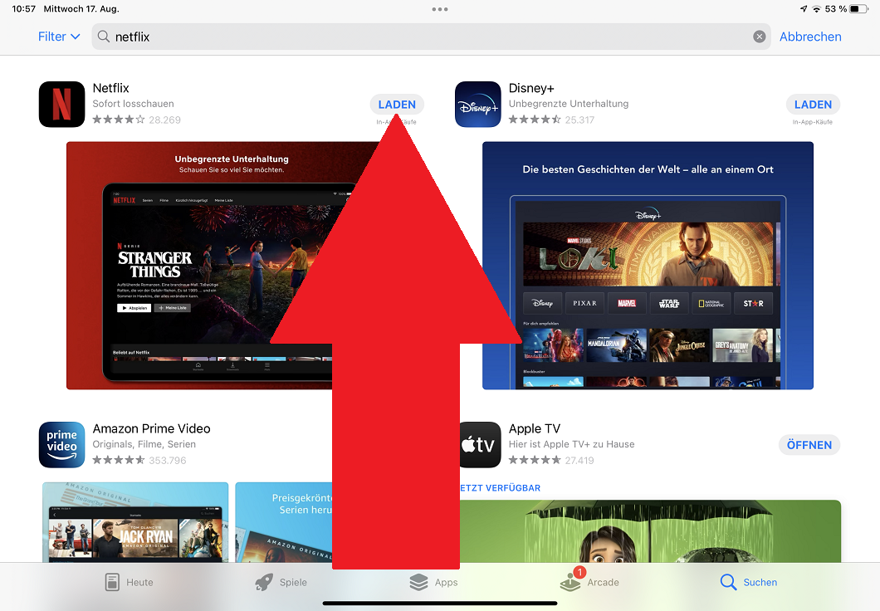Tap the location services arrow icon
The width and height of the screenshot is (880, 611).
coord(804,9)
